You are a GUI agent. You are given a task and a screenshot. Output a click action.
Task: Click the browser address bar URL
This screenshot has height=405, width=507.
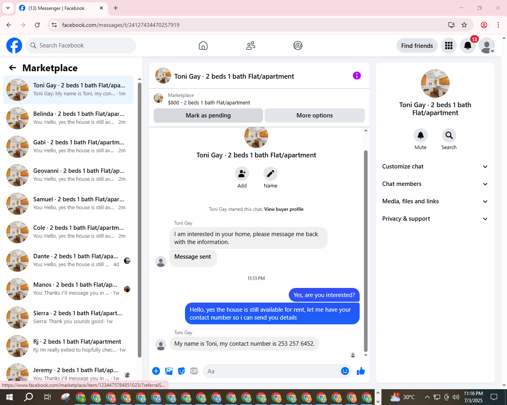pyautogui.click(x=121, y=25)
